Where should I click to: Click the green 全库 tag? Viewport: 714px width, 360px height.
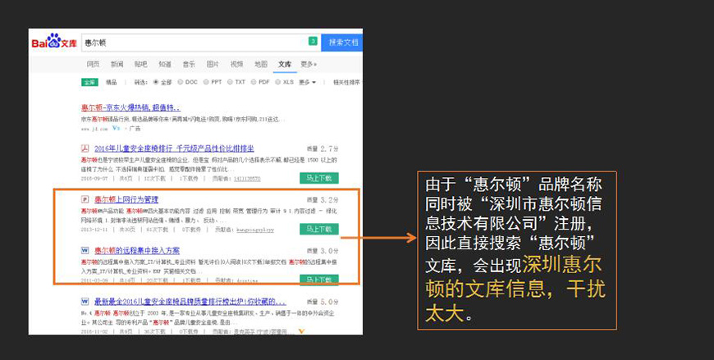89,82
